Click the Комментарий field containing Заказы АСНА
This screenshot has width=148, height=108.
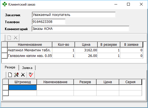coord(80,29)
